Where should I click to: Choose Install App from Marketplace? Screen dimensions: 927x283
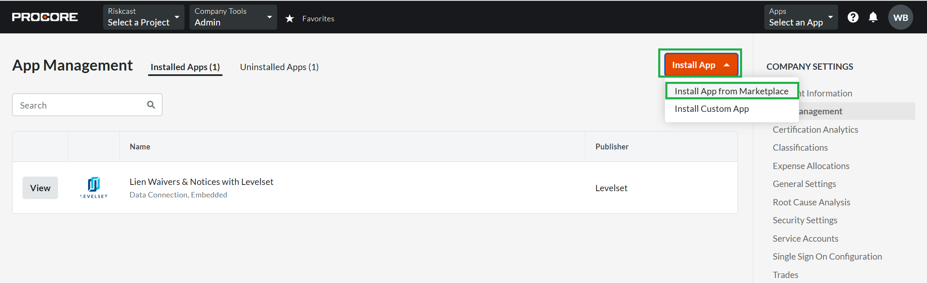pyautogui.click(x=731, y=91)
